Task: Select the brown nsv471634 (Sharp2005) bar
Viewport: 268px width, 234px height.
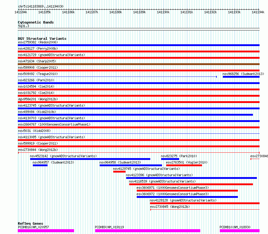Action: (x=139, y=64)
